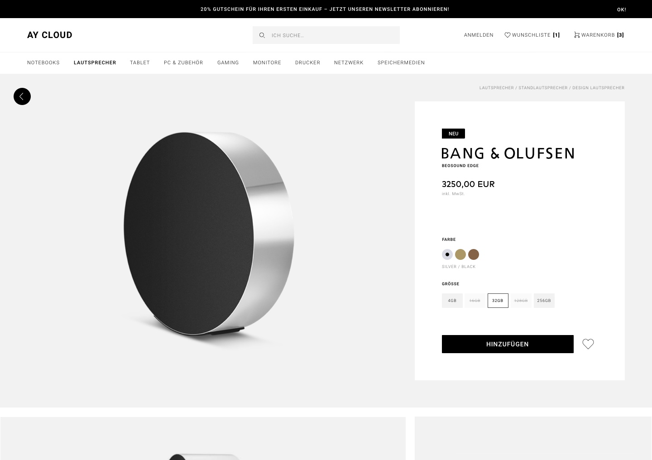The image size is (652, 460).
Task: Click the shopping cart icon
Action: (576, 35)
